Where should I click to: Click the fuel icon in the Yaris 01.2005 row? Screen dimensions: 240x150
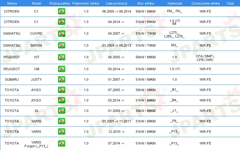[61, 121]
